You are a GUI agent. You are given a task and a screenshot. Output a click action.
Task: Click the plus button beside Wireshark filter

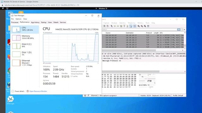tap(184, 30)
